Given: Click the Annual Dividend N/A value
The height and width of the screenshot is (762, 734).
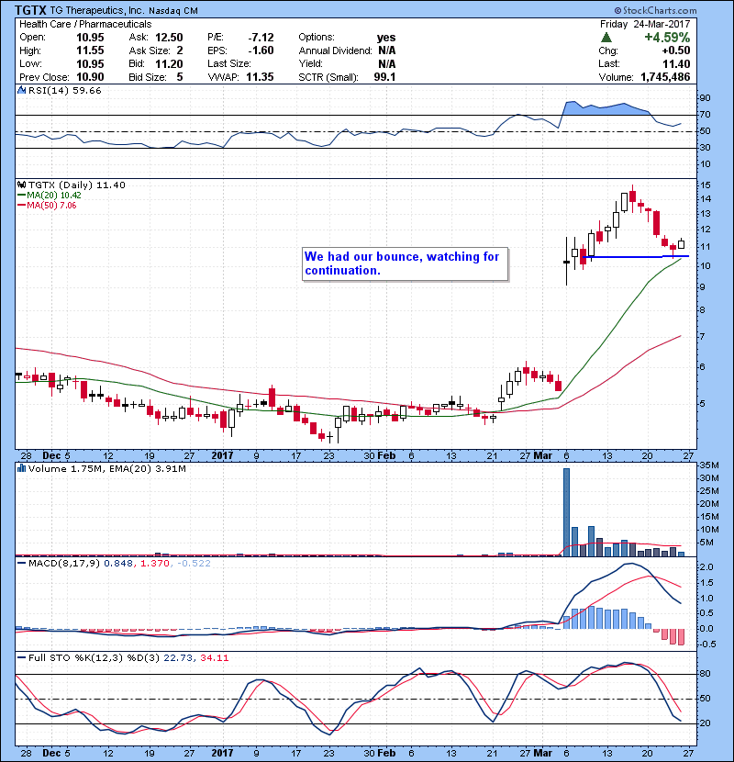Looking at the screenshot, I should 386,50.
